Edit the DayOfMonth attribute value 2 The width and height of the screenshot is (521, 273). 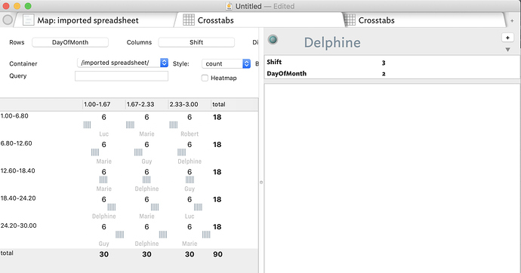384,74
